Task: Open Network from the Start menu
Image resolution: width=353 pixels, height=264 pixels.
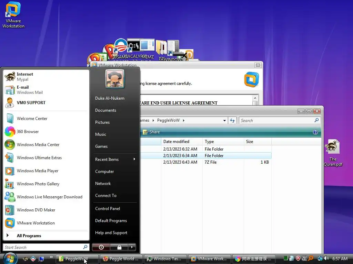Action: pyautogui.click(x=115, y=184)
